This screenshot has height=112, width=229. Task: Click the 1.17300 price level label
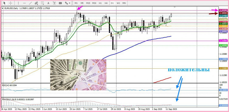point(223,19)
